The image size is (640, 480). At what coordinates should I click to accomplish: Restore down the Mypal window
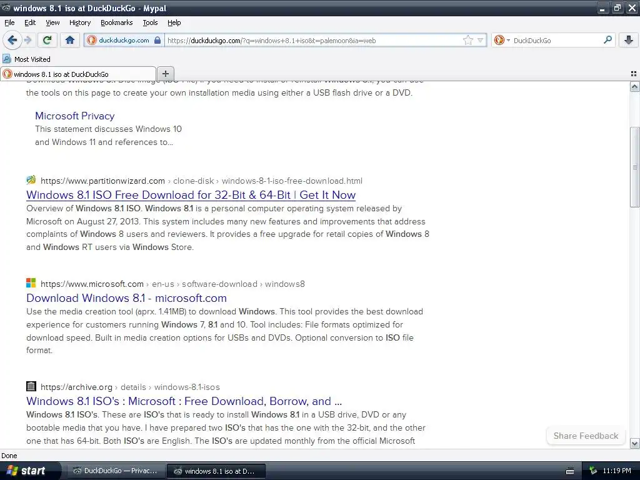click(617, 8)
